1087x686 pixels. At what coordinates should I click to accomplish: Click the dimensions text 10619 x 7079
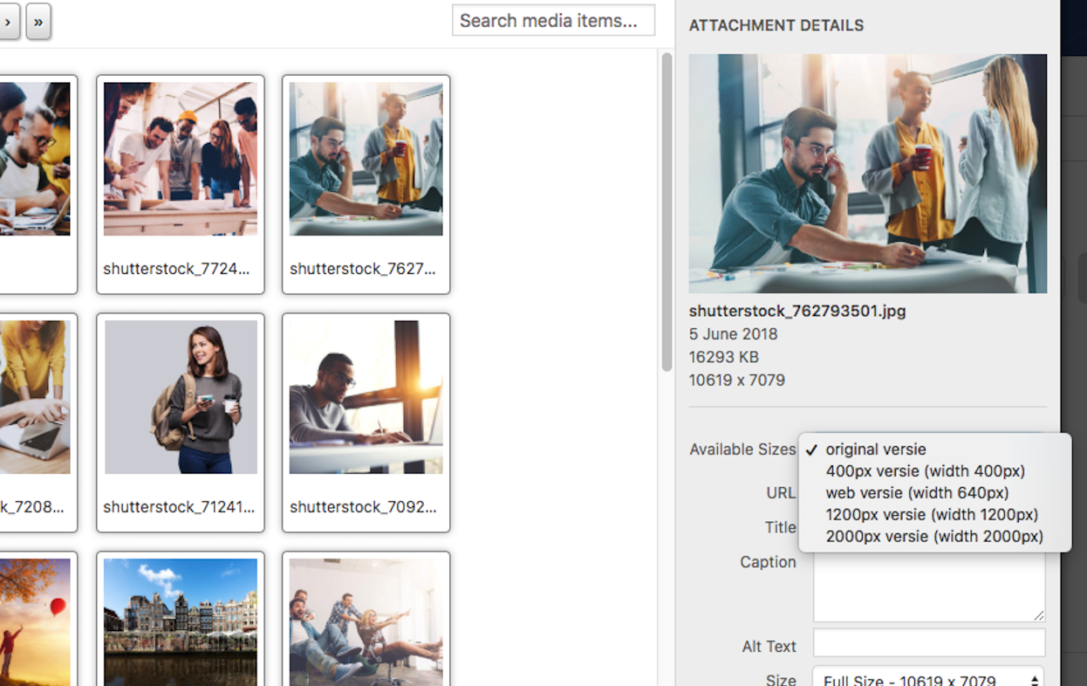tap(737, 381)
